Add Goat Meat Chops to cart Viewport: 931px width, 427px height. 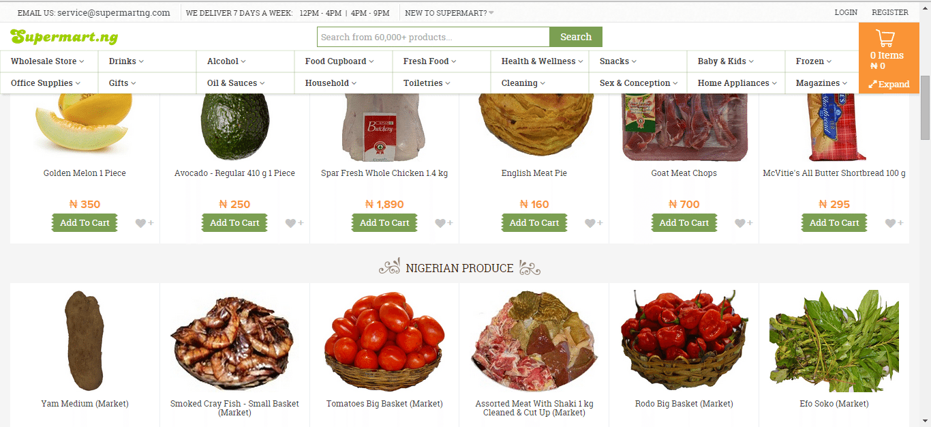pos(684,223)
